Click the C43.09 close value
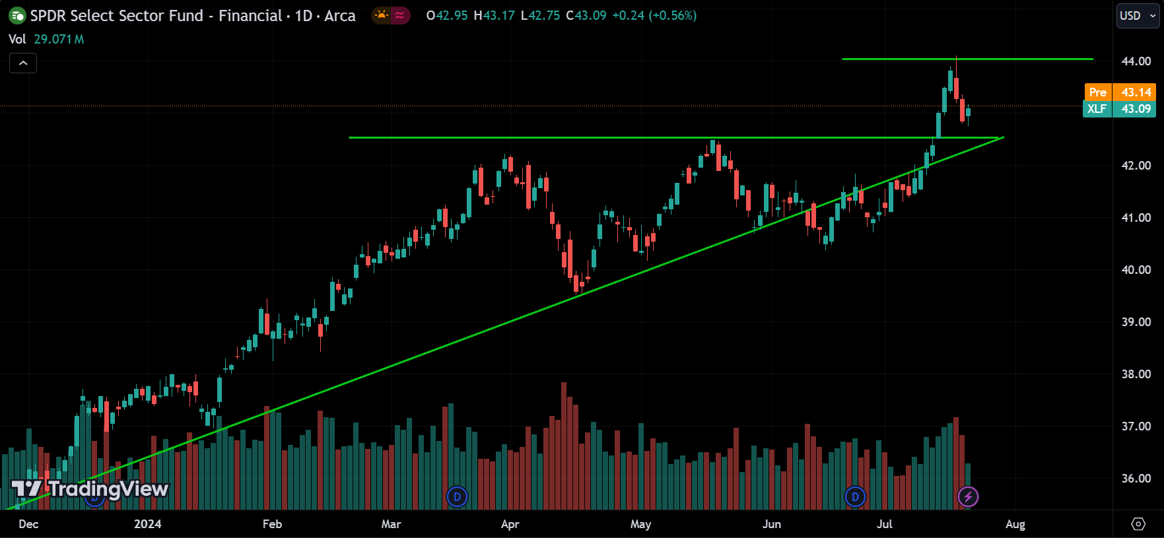Viewport: 1164px width, 538px height. [x=586, y=15]
